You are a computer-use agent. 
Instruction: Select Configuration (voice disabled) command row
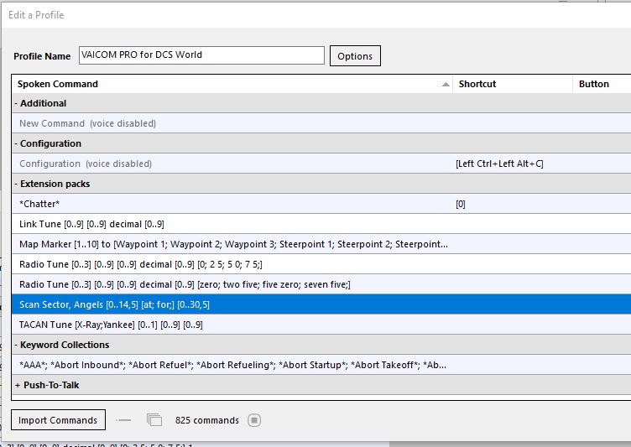(x=321, y=164)
